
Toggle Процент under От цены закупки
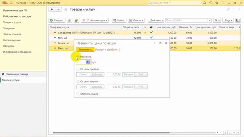click(128, 87)
